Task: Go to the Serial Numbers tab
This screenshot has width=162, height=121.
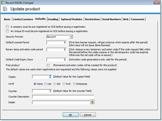Action: pos(111,19)
